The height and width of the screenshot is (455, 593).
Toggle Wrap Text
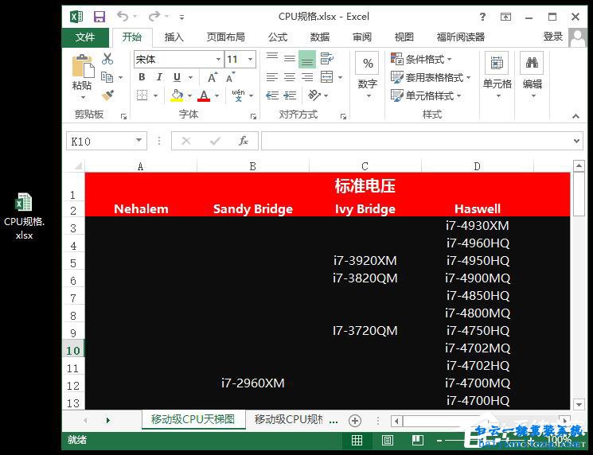click(x=327, y=59)
